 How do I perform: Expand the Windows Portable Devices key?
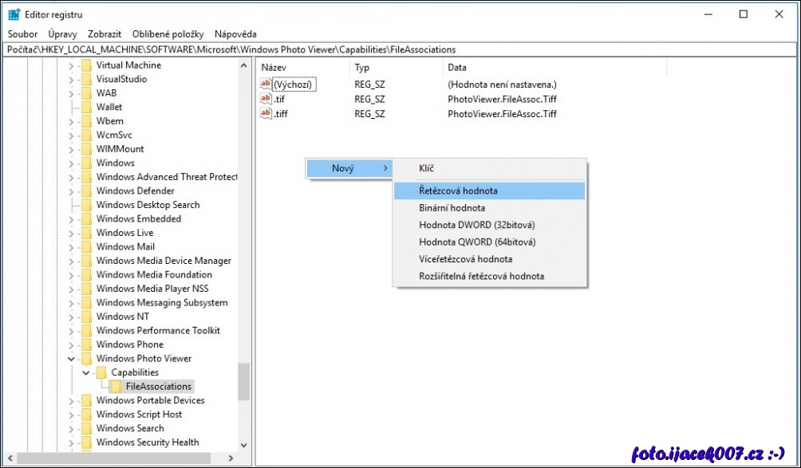tap(71, 400)
